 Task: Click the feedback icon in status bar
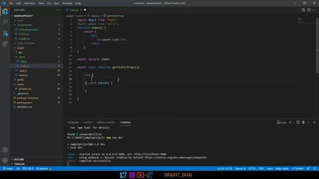coord(309,169)
